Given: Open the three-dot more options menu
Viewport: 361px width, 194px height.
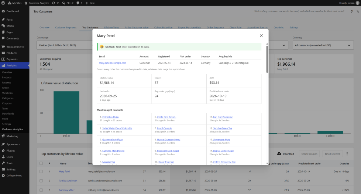Looking at the screenshot, I should [347, 154].
